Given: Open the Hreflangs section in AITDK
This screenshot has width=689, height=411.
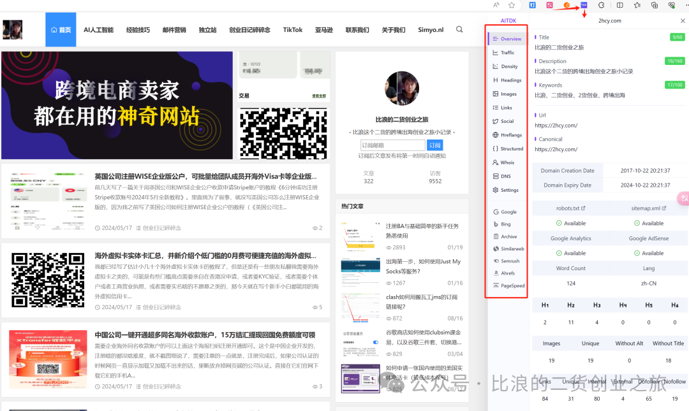Looking at the screenshot, I should pos(508,135).
